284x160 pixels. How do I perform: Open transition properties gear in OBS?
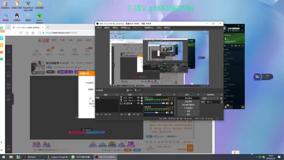pyautogui.click(x=221, y=98)
